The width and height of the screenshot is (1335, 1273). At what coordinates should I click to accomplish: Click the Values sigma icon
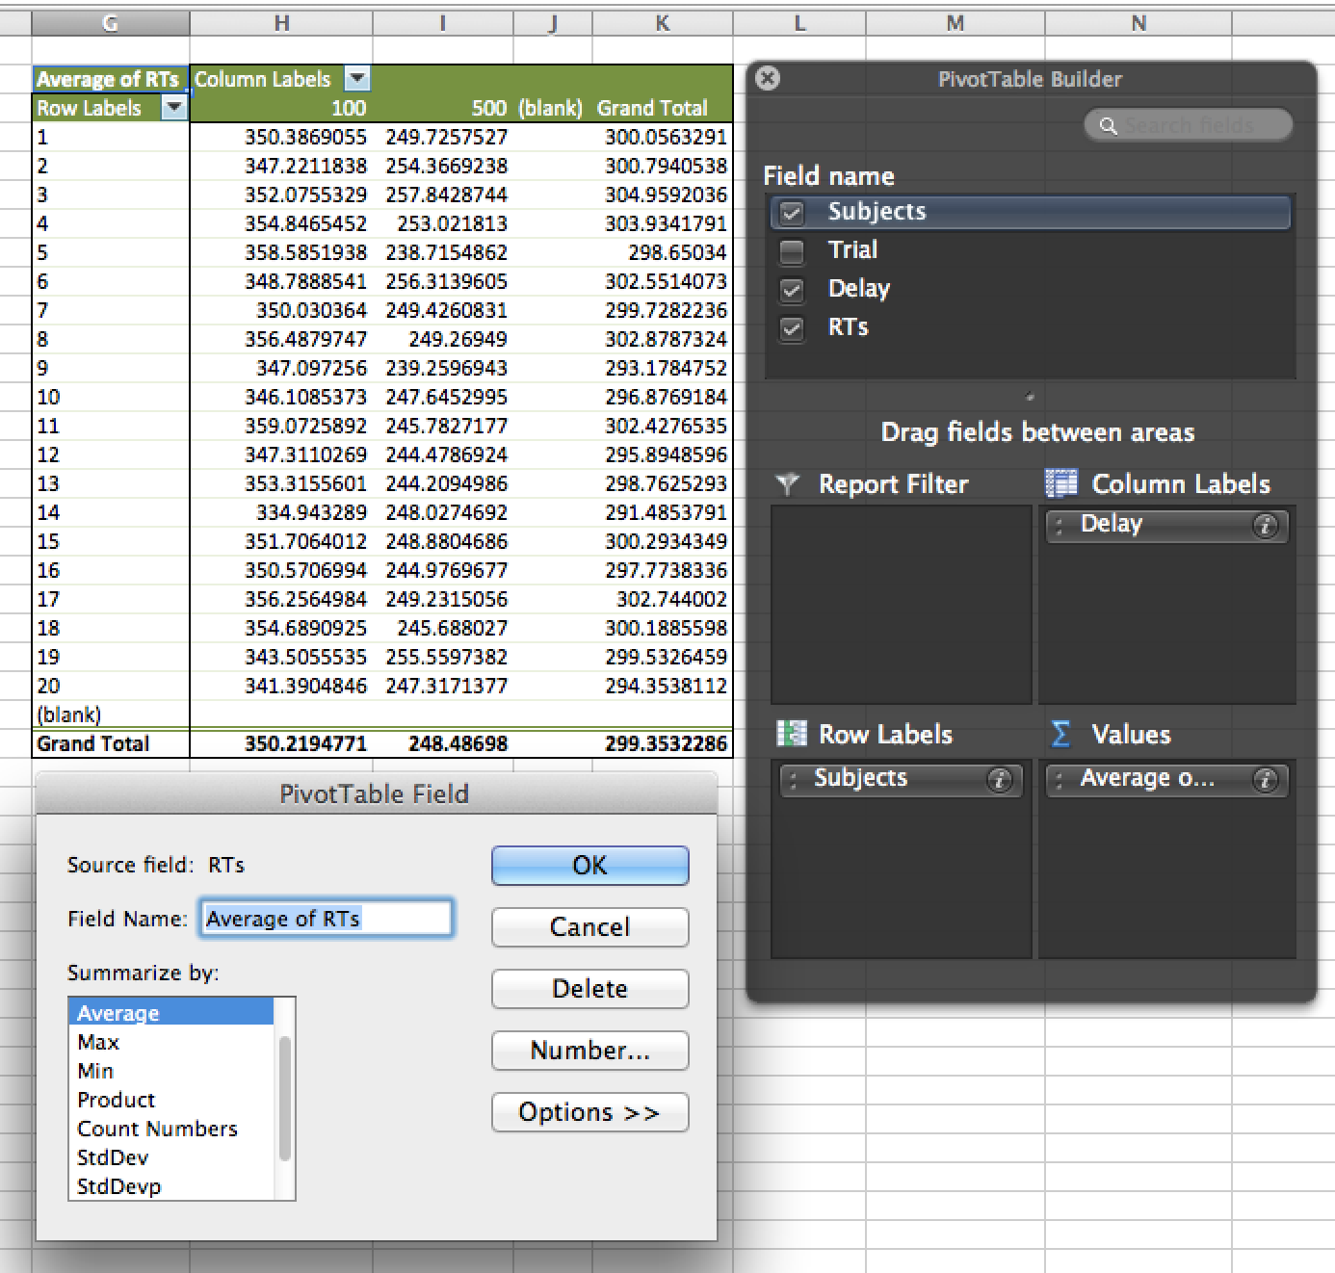(x=1060, y=734)
